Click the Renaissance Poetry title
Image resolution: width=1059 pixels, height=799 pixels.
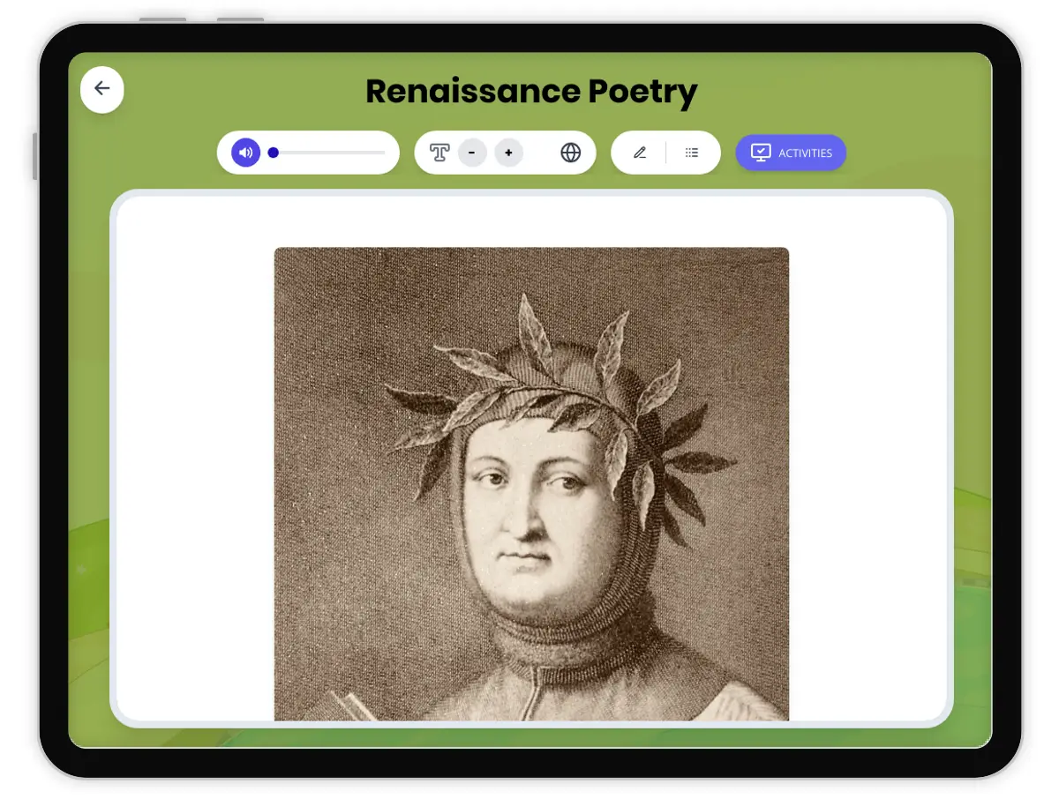tap(531, 92)
